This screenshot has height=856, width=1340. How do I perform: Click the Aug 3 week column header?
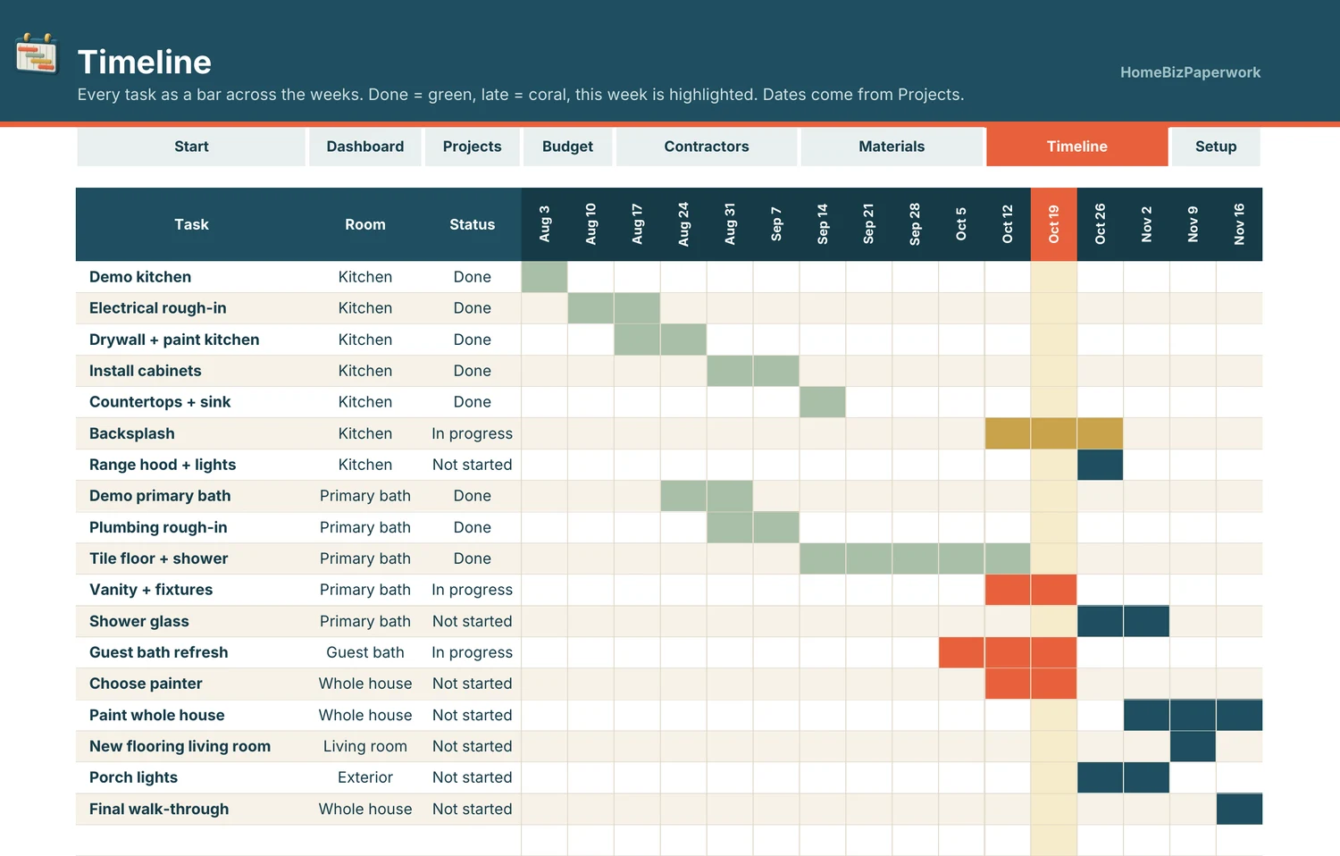pyautogui.click(x=545, y=224)
